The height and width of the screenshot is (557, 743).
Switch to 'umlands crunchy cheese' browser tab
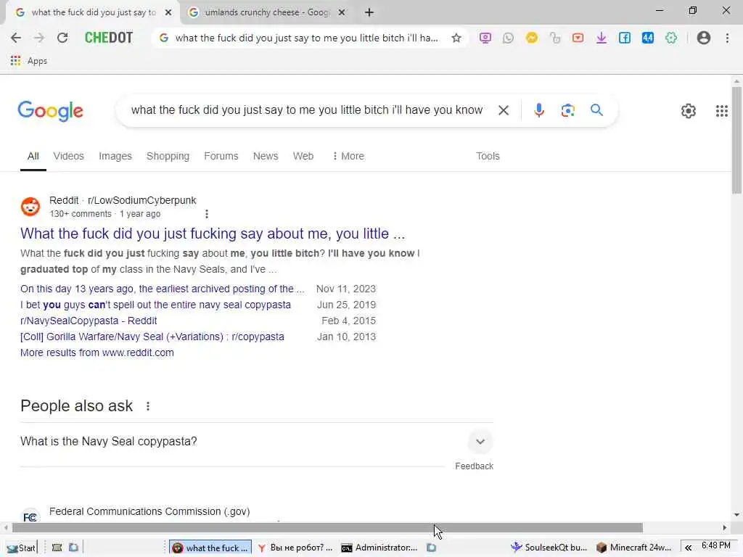(267, 12)
